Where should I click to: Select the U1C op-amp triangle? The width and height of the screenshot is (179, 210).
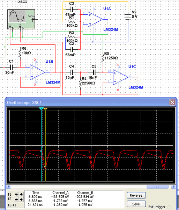click(x=120, y=77)
